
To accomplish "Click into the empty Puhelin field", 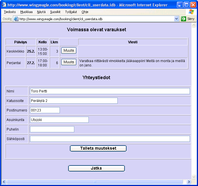I will tap(52, 129).
